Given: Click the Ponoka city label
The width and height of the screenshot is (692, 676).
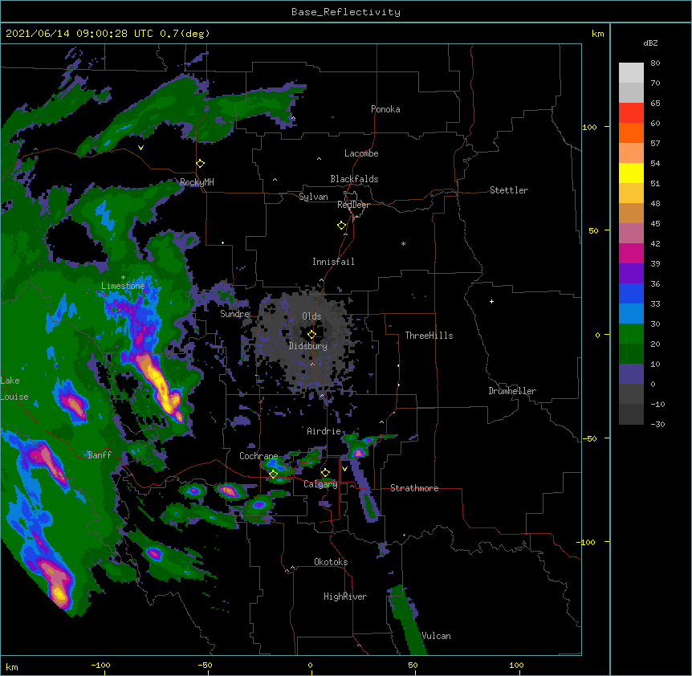Looking at the screenshot, I should tap(385, 109).
